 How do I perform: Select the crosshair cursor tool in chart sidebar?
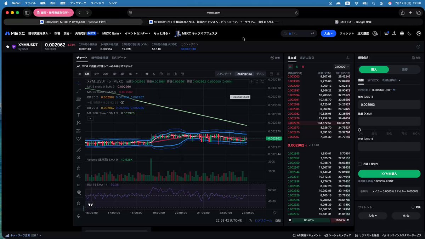pyautogui.click(x=79, y=83)
